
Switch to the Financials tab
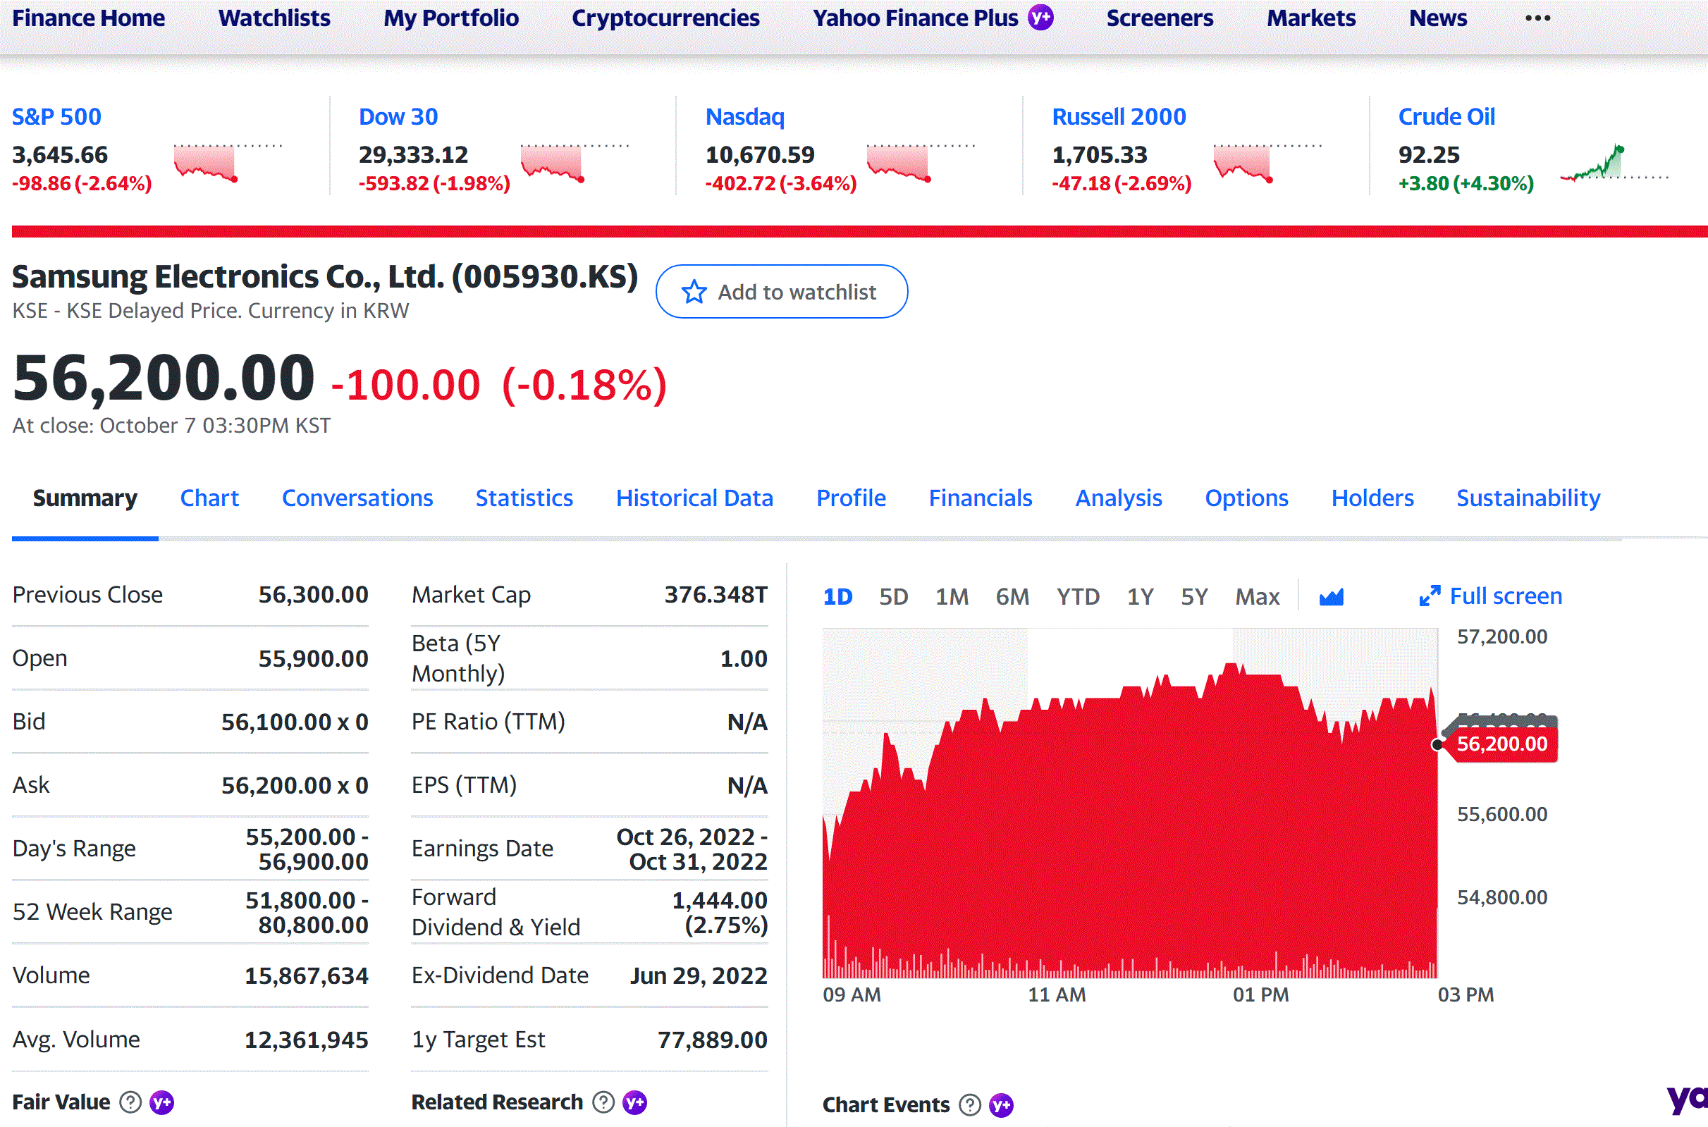pos(981,498)
